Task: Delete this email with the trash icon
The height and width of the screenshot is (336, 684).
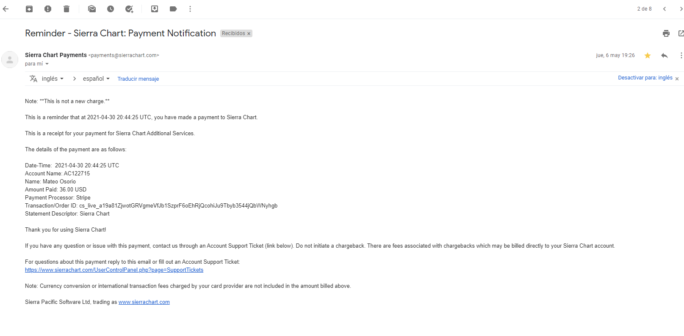Action: coord(66,9)
